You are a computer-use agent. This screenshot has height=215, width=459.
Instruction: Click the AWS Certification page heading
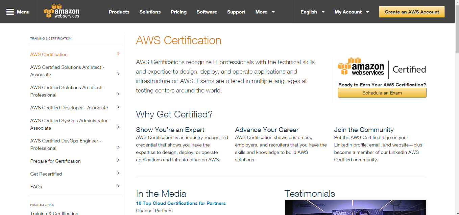click(178, 40)
